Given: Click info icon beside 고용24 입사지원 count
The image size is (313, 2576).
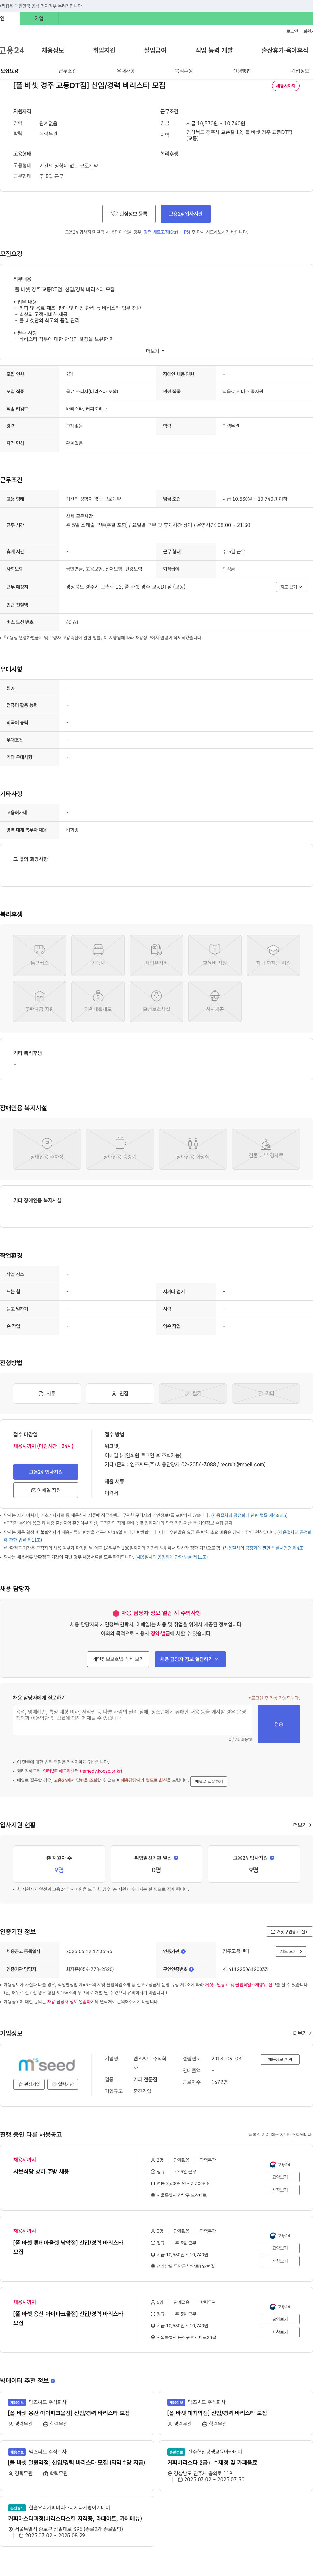Looking at the screenshot, I should 272,1858.
